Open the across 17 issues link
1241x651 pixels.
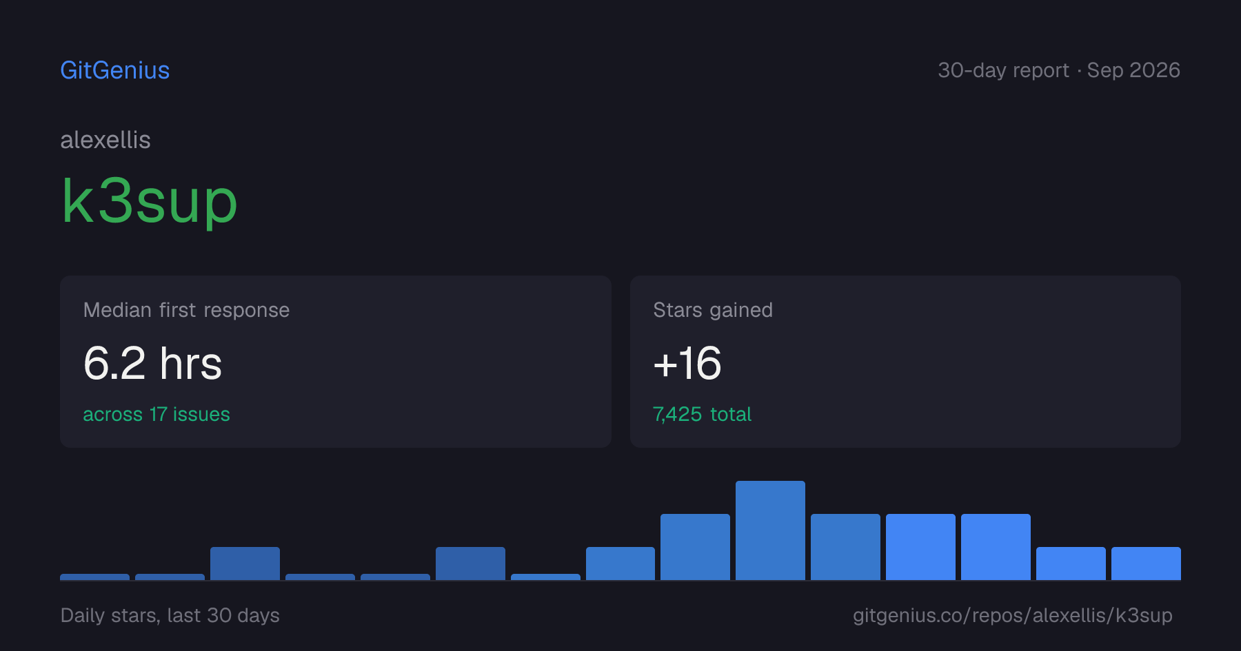click(x=157, y=414)
